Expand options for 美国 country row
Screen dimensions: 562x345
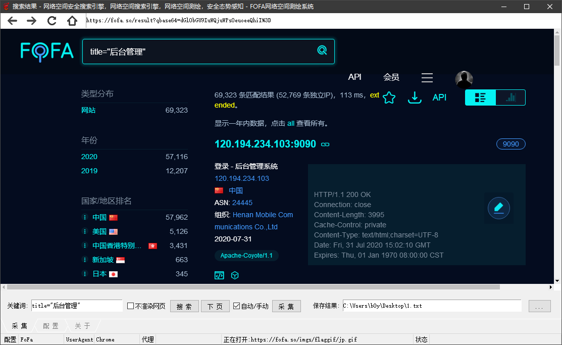coord(85,231)
